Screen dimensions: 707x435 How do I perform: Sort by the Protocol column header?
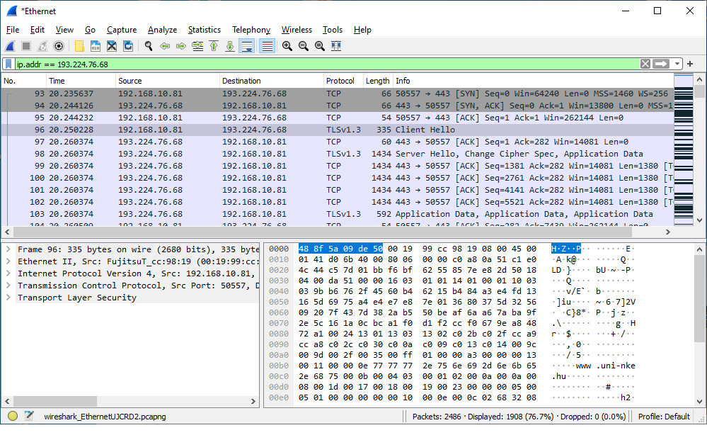(343, 81)
